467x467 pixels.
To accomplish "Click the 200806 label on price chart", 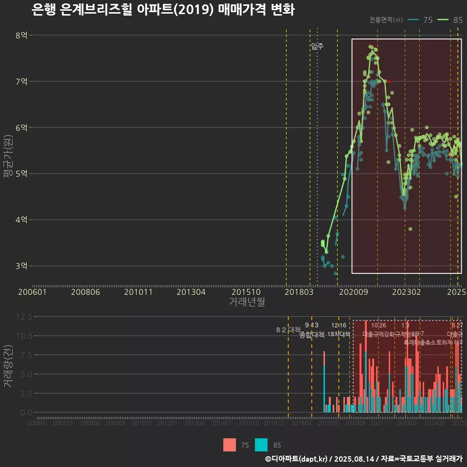I will (86, 292).
